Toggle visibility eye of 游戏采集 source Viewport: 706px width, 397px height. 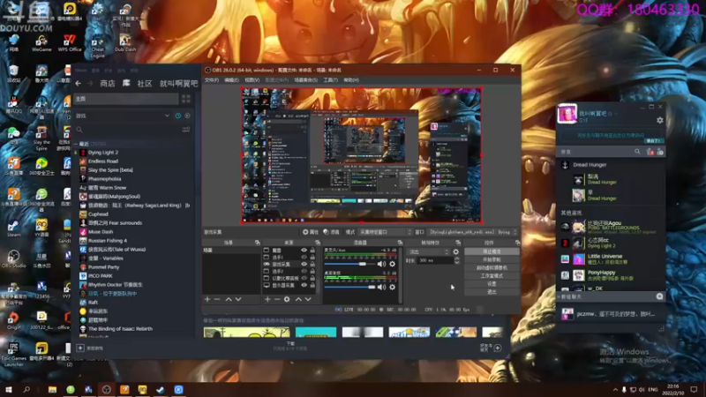(304, 264)
